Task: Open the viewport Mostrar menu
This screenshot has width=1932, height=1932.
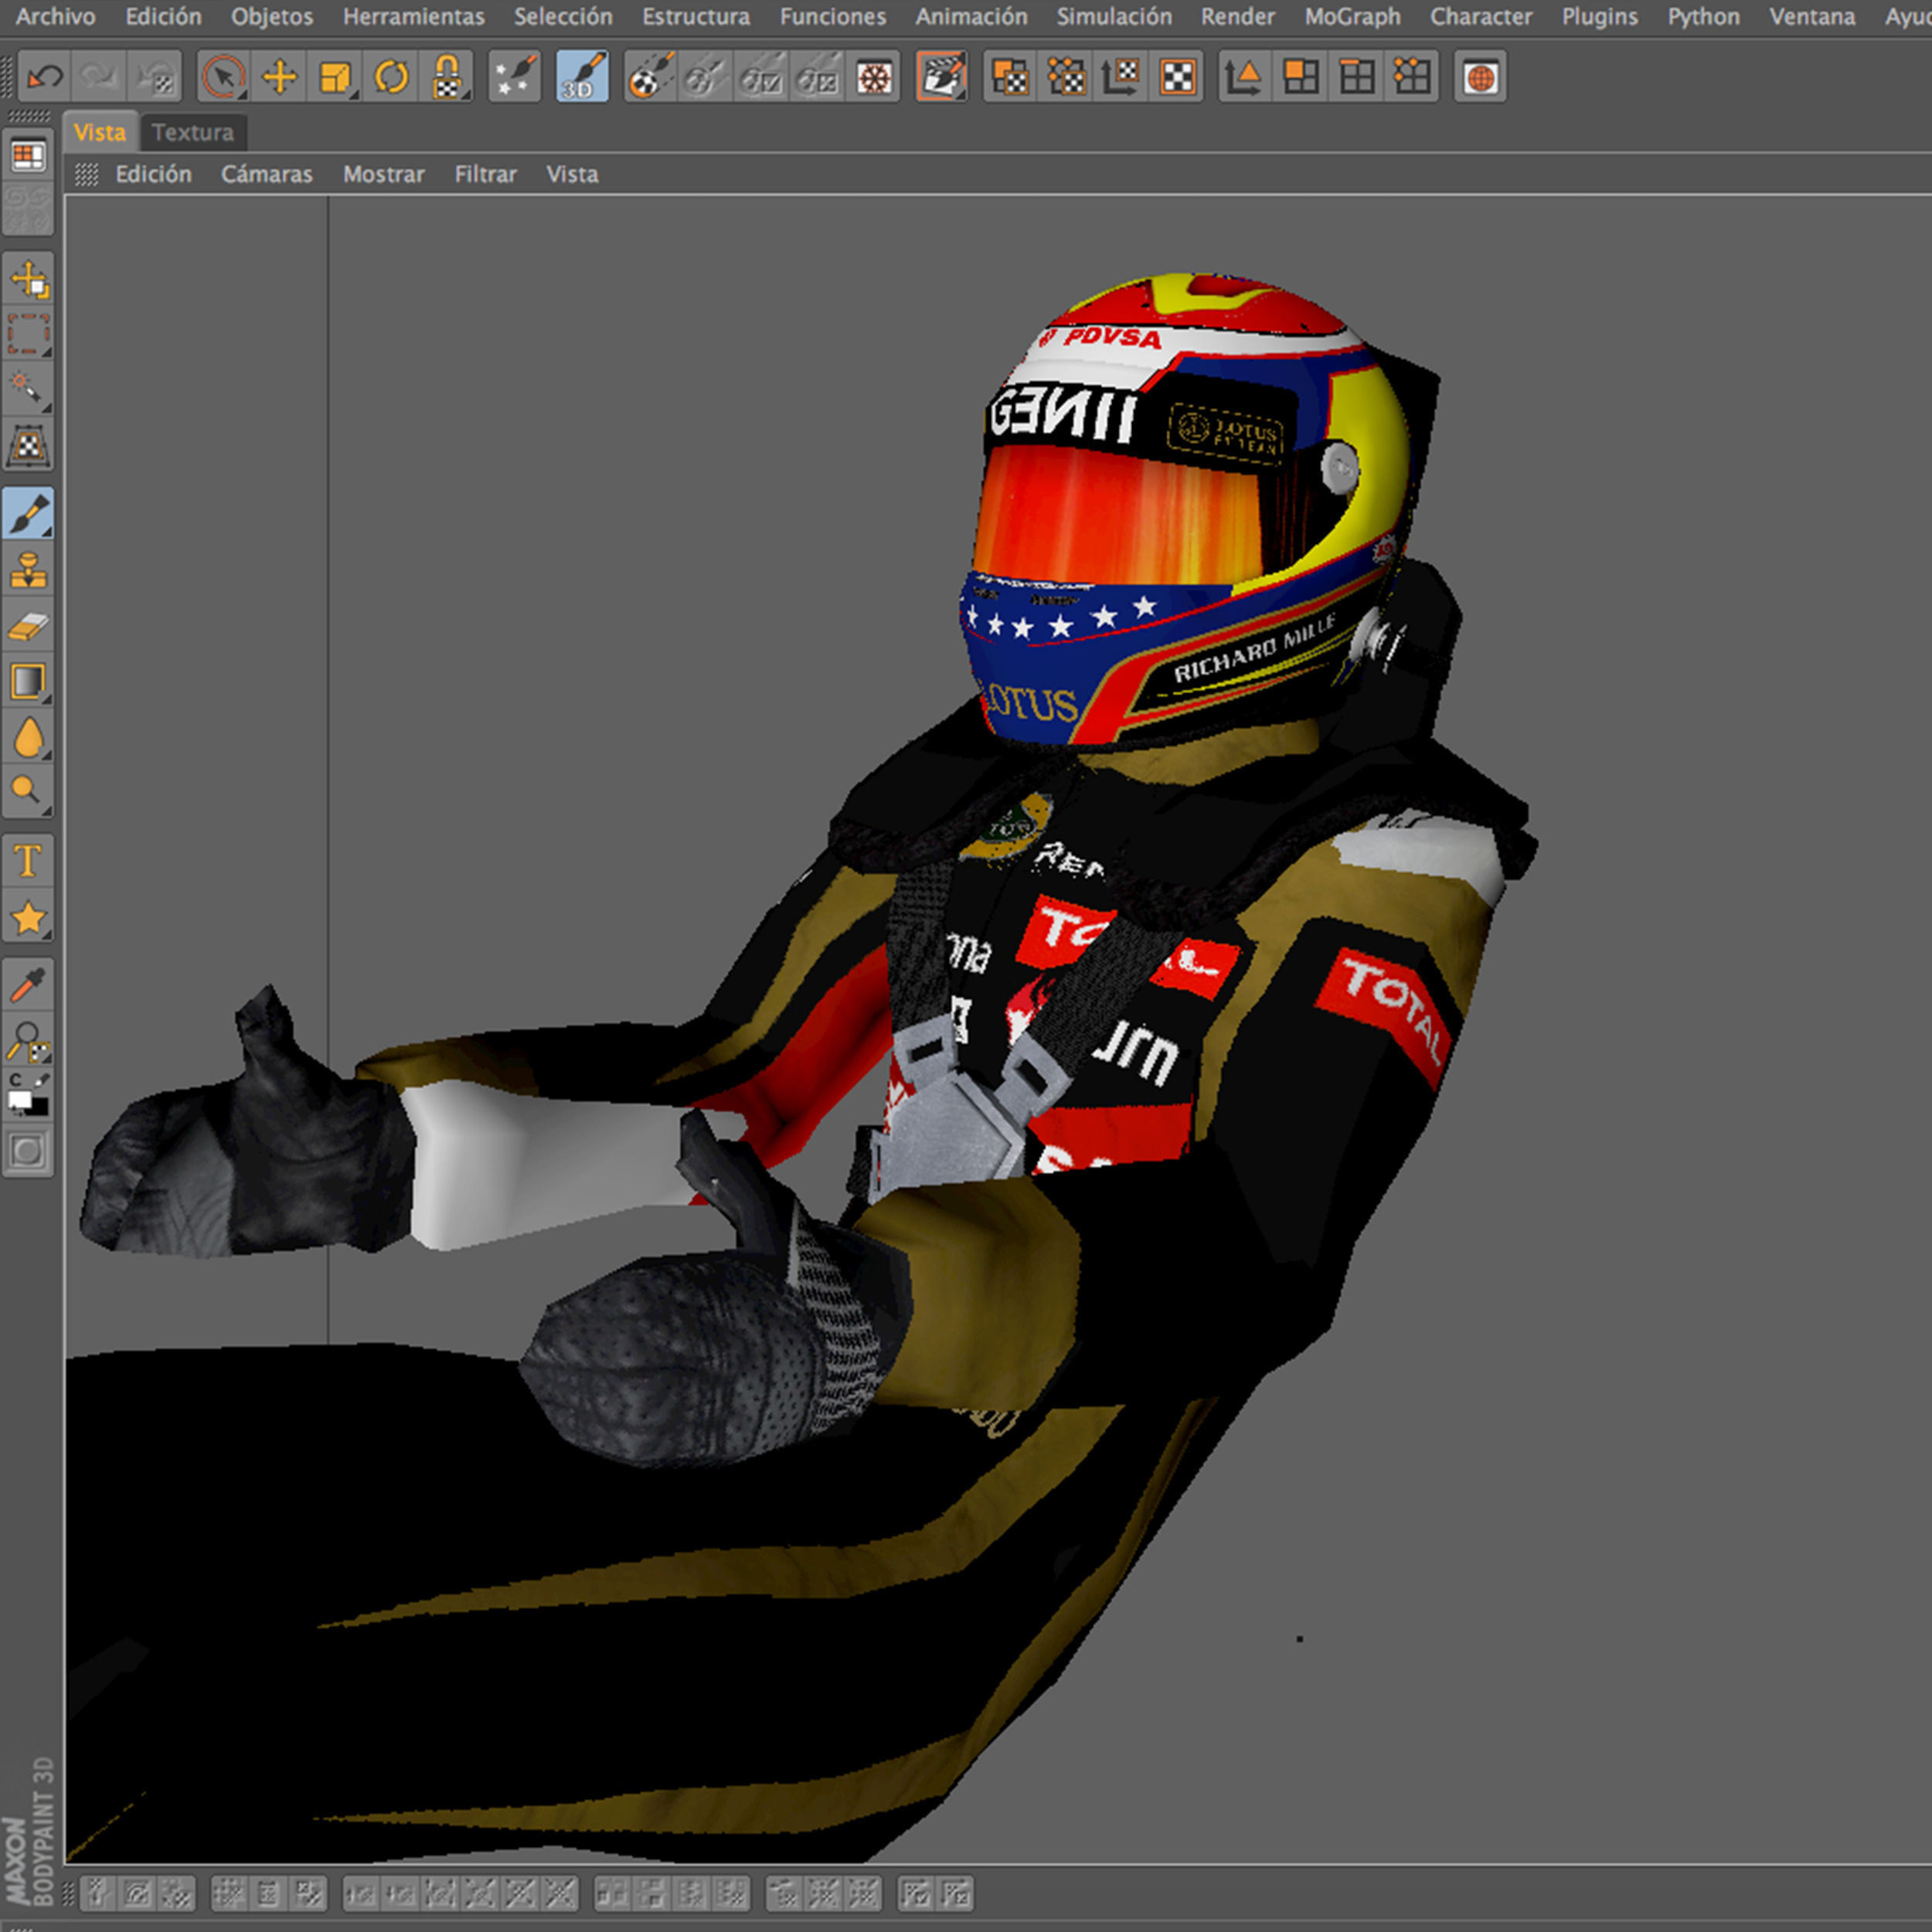Action: pos(383,174)
